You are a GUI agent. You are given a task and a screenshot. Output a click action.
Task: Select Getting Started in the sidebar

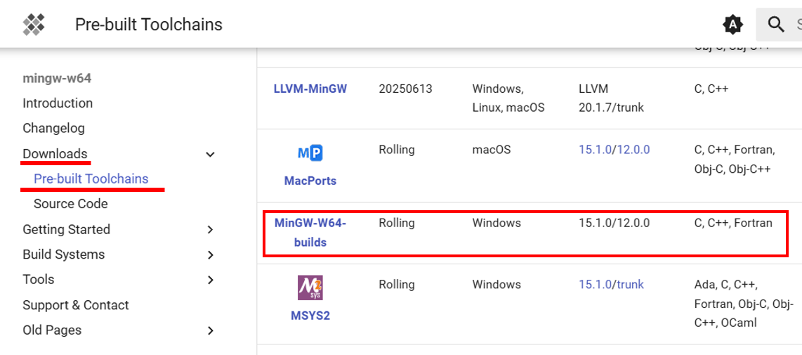pos(67,229)
